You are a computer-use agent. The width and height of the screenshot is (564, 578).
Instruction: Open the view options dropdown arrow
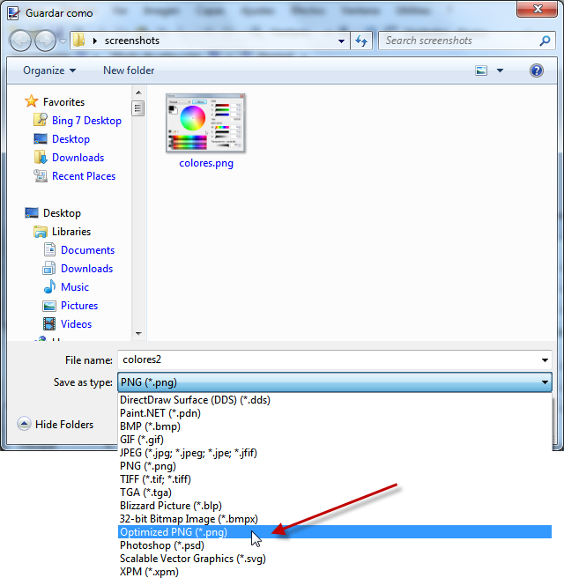tap(500, 70)
